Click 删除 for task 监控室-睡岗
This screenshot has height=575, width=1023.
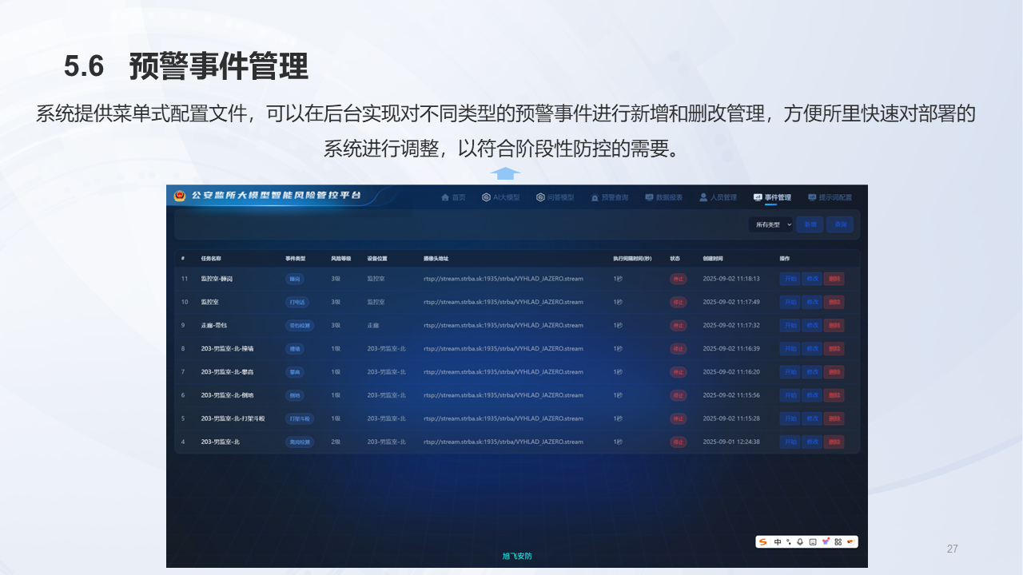coord(834,279)
